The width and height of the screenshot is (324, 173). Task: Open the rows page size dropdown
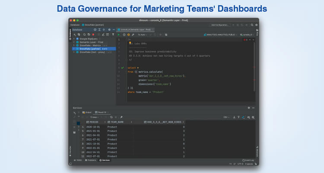point(95,117)
